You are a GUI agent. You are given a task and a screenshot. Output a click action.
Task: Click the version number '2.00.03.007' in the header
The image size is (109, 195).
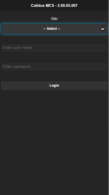pos(68,6)
